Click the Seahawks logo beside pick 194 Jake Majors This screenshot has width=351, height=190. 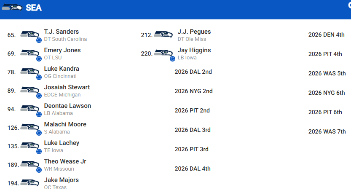pos(30,183)
